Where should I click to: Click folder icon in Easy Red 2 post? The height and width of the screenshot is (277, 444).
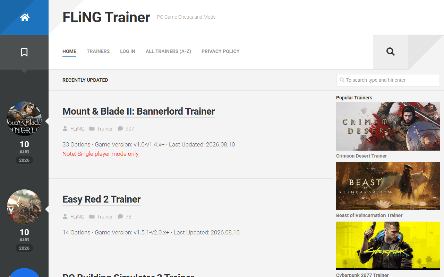[92, 217]
